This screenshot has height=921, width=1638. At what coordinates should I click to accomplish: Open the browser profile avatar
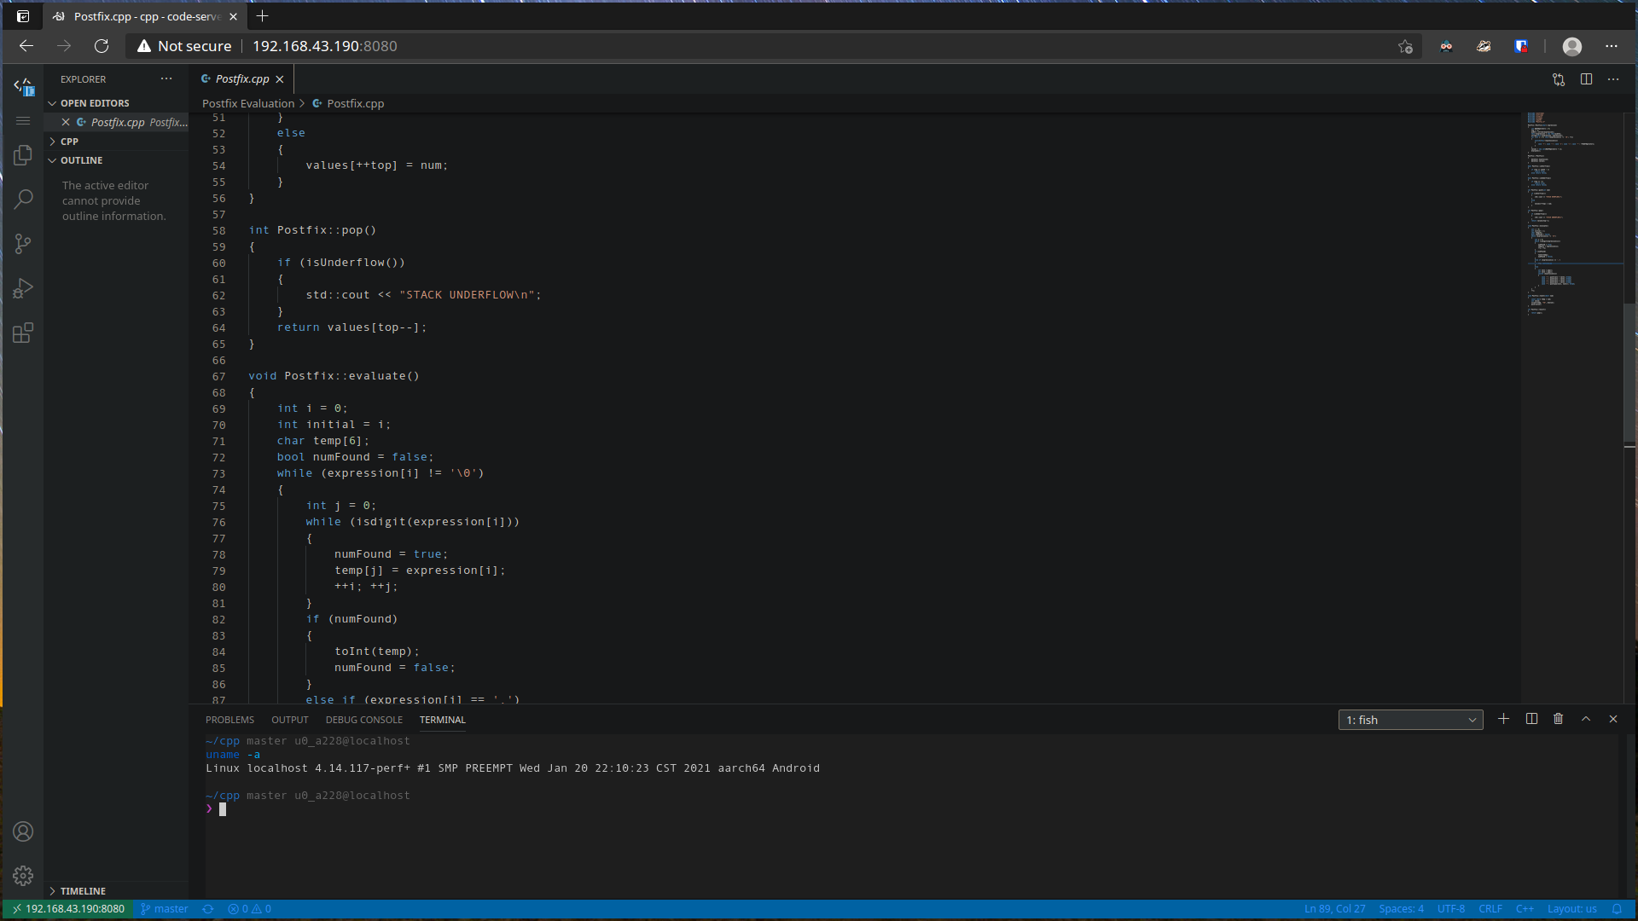pyautogui.click(x=1572, y=46)
